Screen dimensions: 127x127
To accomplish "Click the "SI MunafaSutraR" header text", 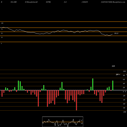I will point(31,2).
